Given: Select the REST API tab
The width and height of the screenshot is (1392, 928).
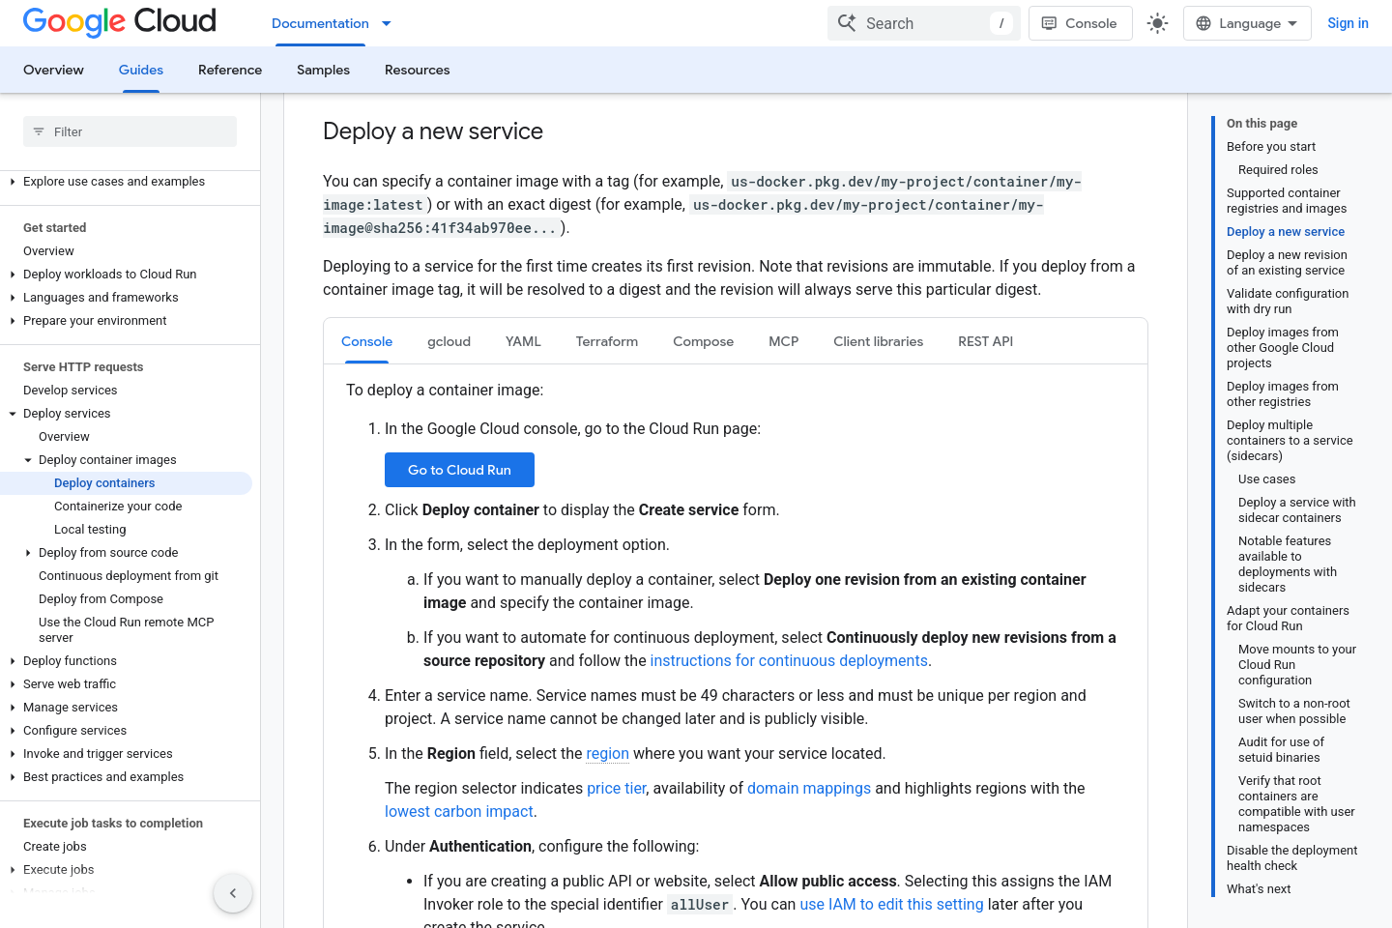Looking at the screenshot, I should click(x=985, y=341).
